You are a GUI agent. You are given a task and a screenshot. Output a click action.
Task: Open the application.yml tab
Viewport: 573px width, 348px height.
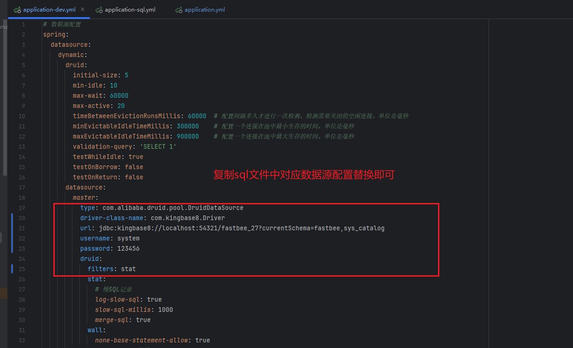tap(205, 10)
